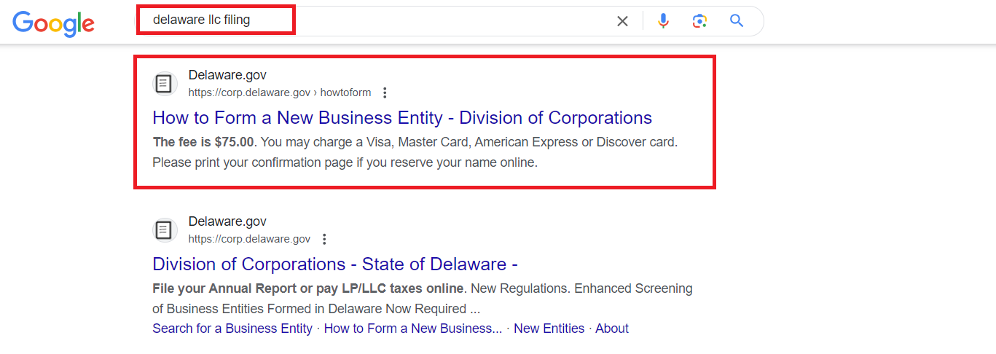Viewport: 996px width, 354px height.
Task: Open How to Form a New Business Entity link
Action: pos(402,117)
